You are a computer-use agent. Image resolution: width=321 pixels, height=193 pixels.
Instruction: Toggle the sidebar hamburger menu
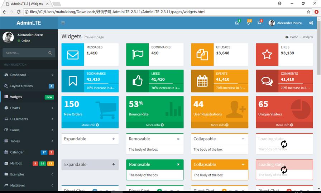pos(63,23)
